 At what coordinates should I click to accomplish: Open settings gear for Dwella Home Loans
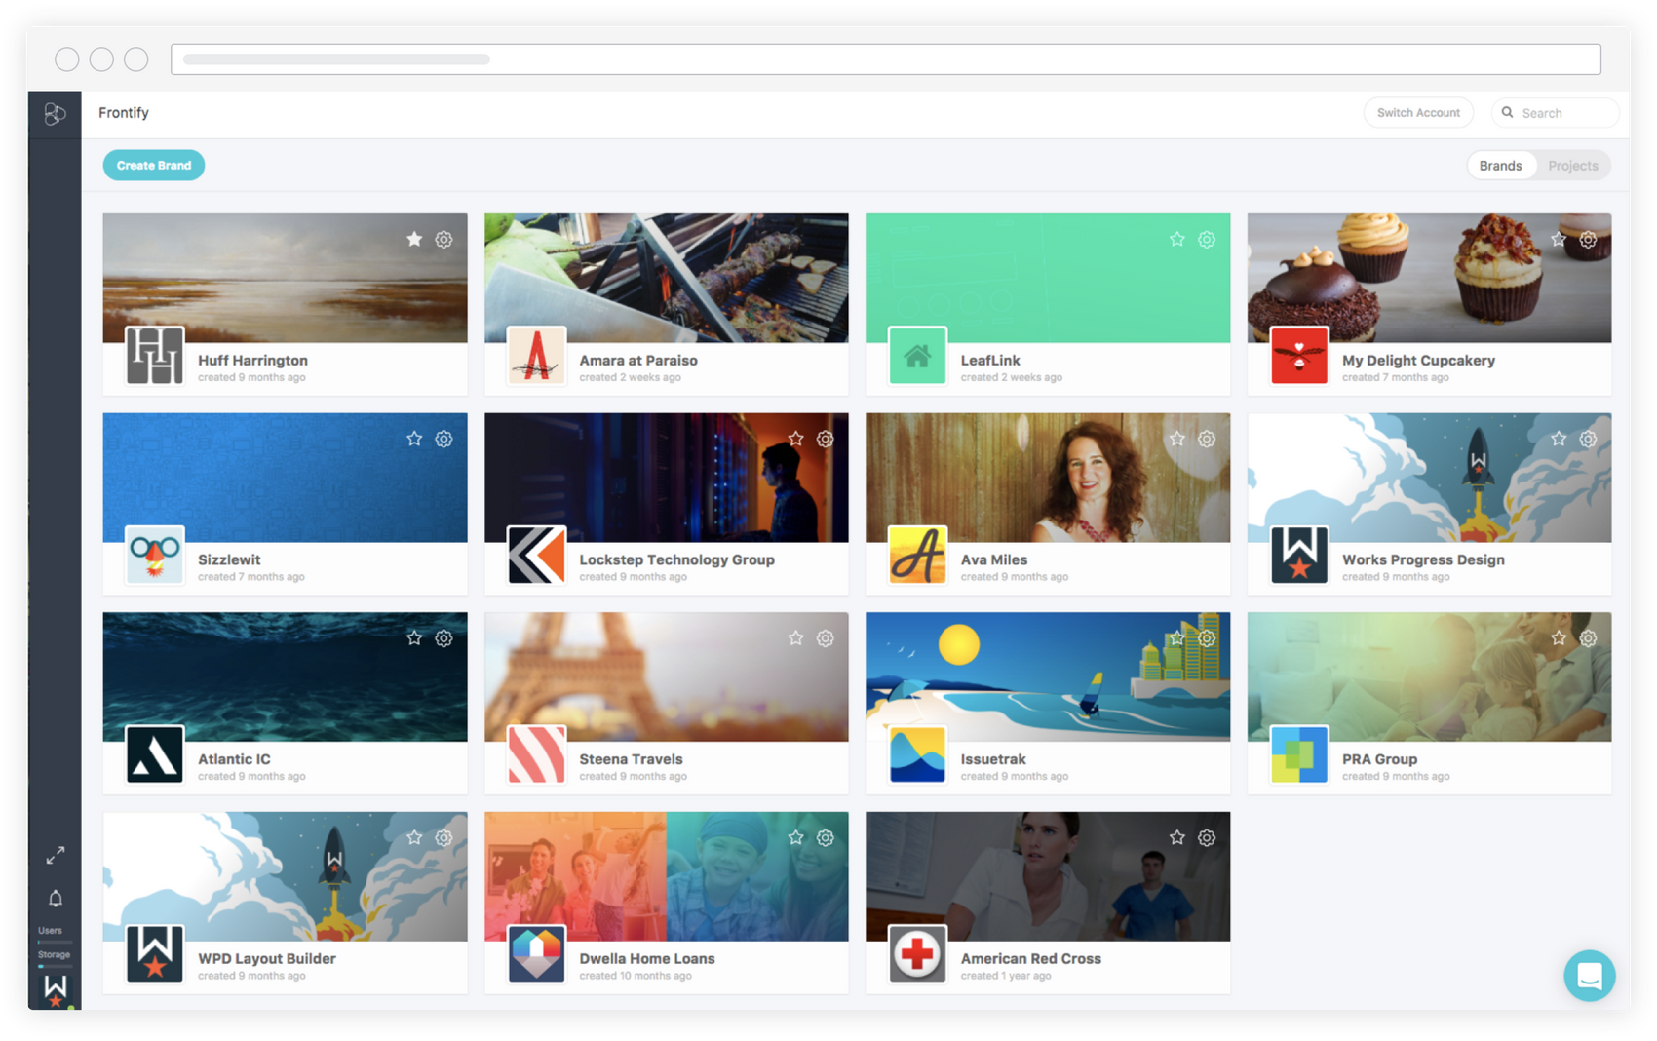[826, 838]
